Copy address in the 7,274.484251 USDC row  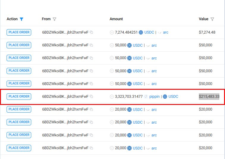(92, 32)
